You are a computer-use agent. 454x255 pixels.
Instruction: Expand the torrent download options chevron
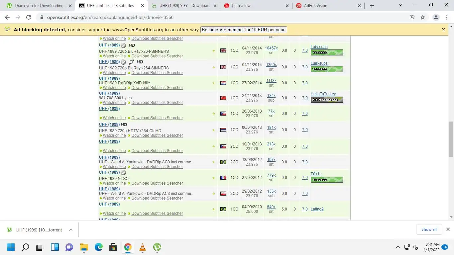pyautogui.click(x=71, y=230)
